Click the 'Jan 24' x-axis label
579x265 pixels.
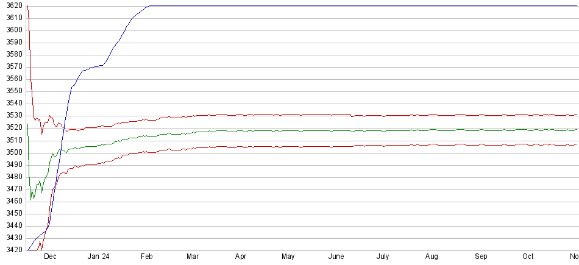point(98,257)
